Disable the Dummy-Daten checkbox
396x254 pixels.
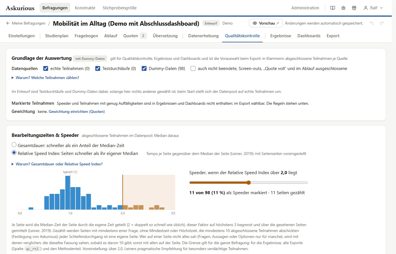pos(144,68)
